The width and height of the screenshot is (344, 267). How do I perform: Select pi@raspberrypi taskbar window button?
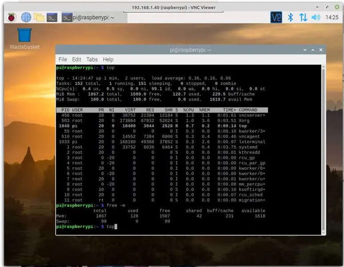[94, 17]
